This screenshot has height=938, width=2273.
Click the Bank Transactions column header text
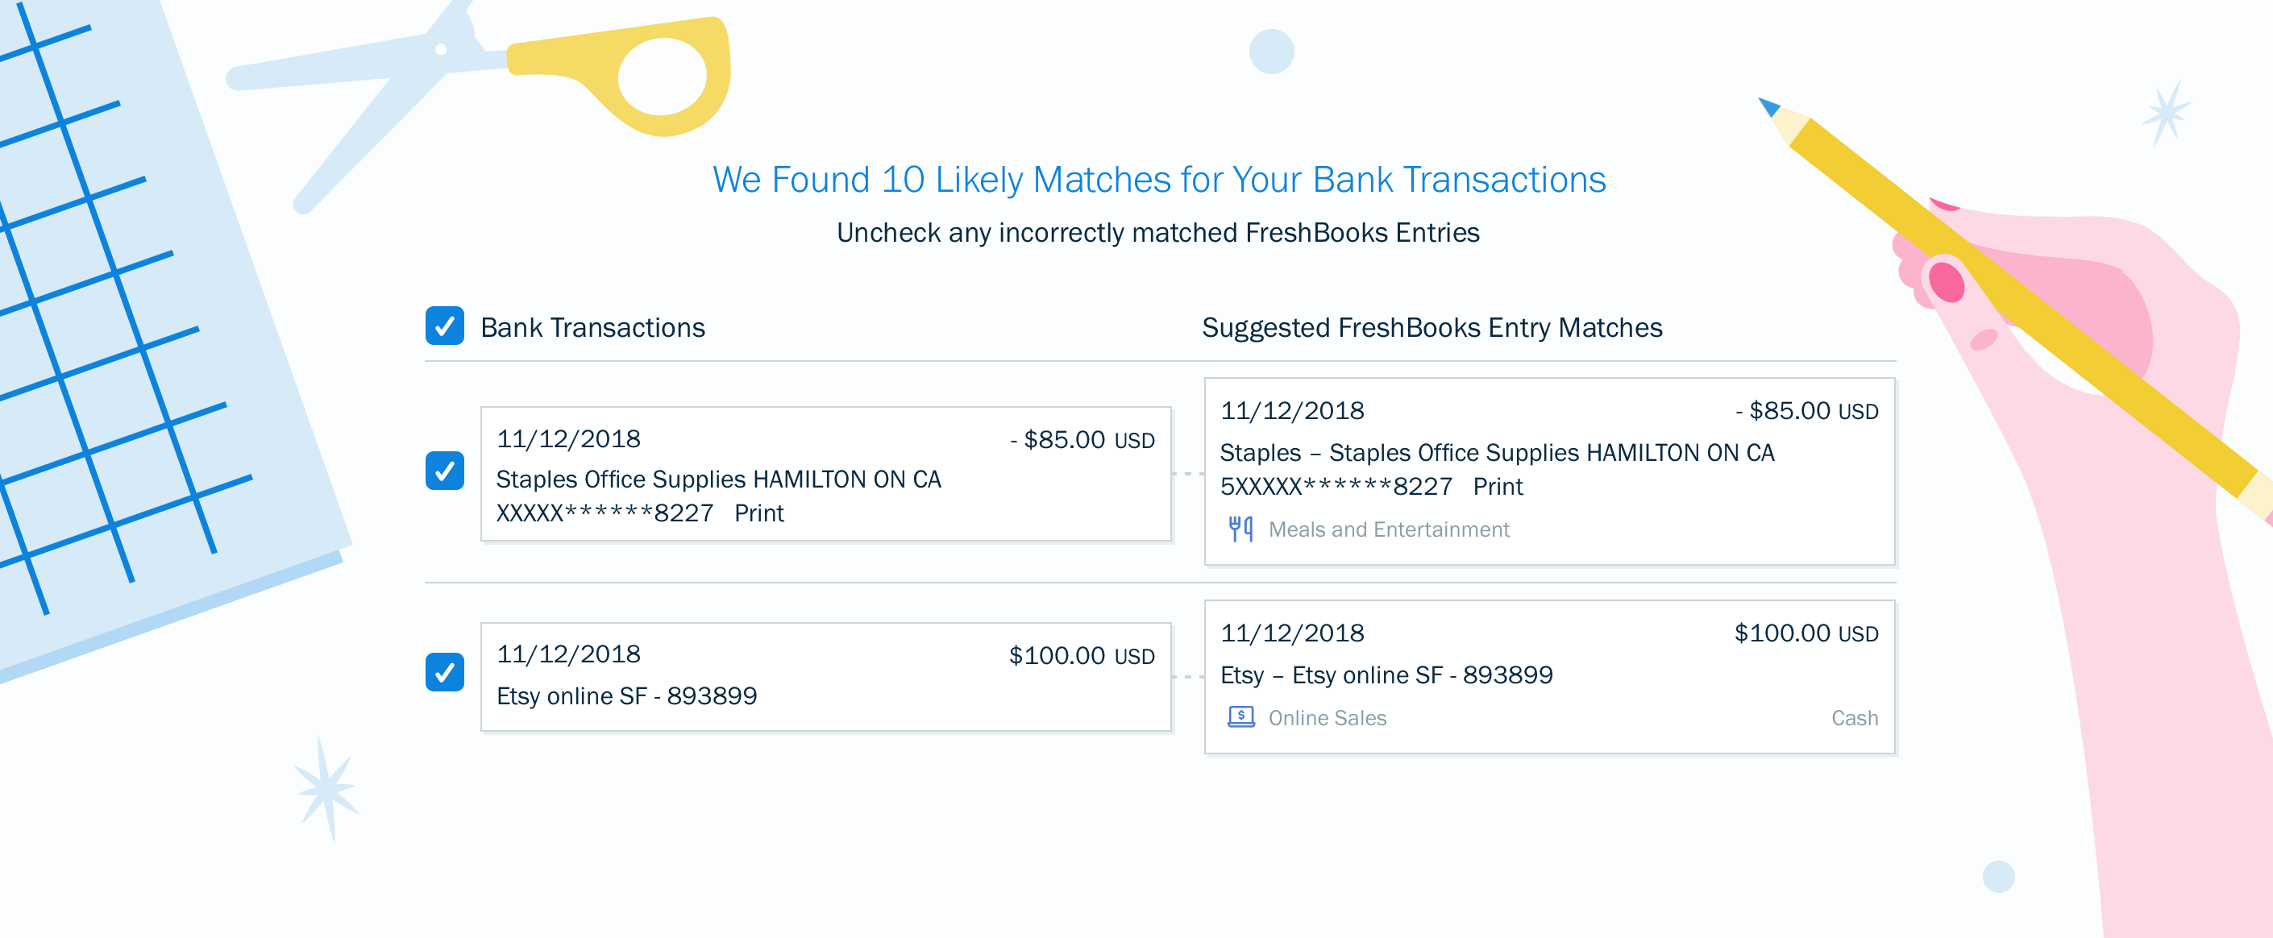click(592, 327)
